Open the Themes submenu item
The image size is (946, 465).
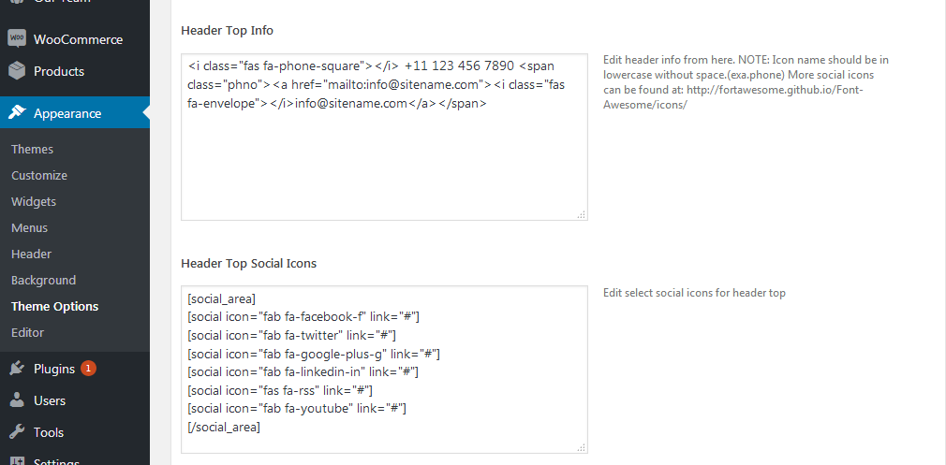pyautogui.click(x=32, y=150)
